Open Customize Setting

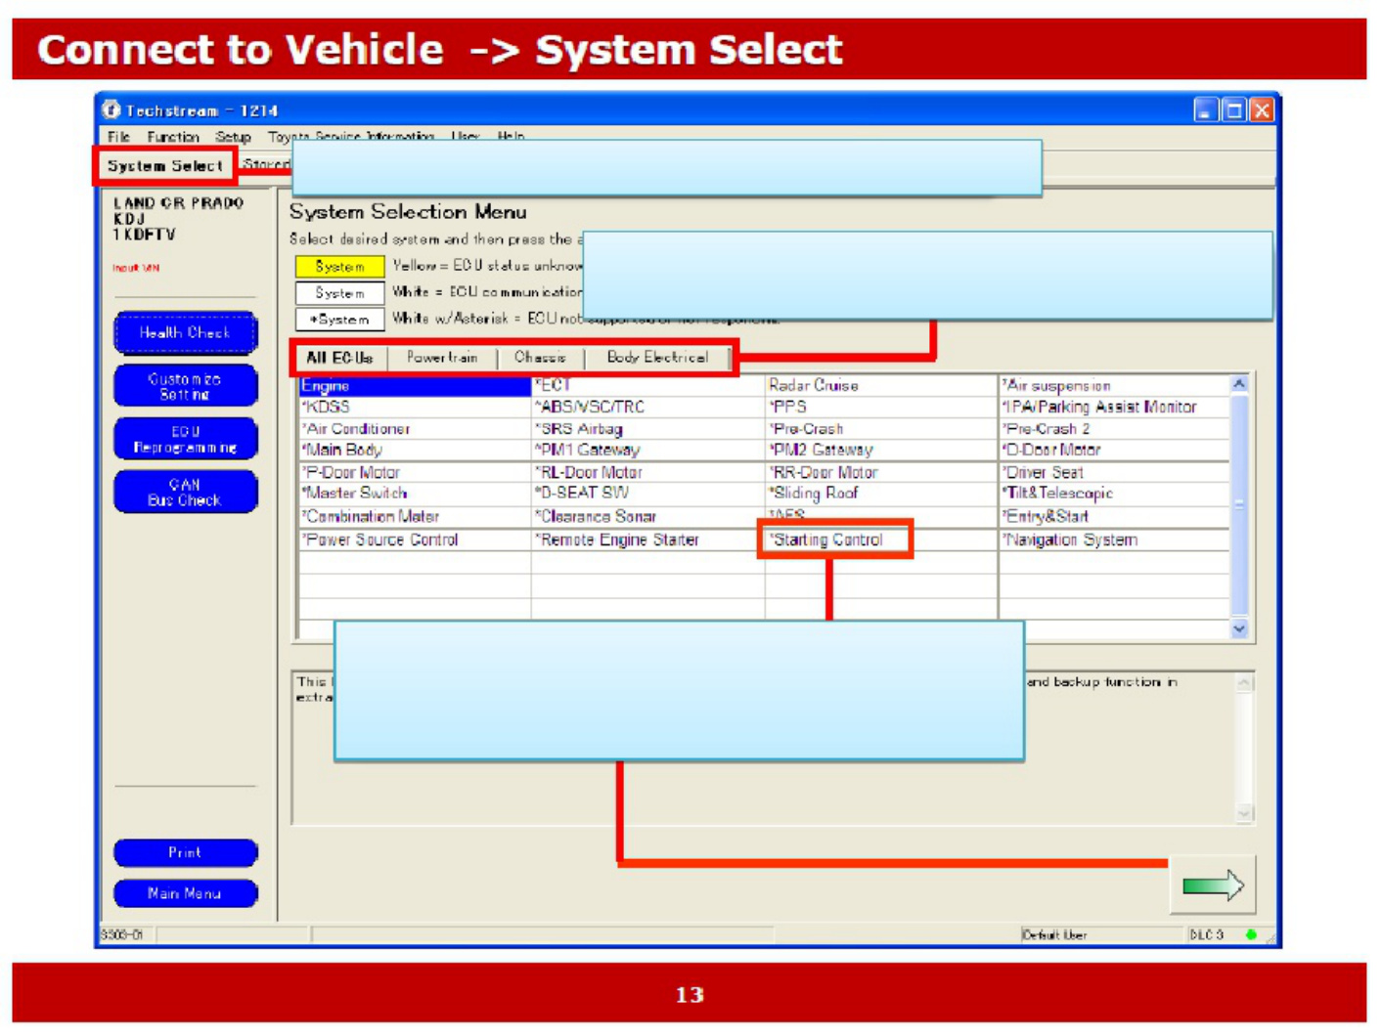coord(185,386)
